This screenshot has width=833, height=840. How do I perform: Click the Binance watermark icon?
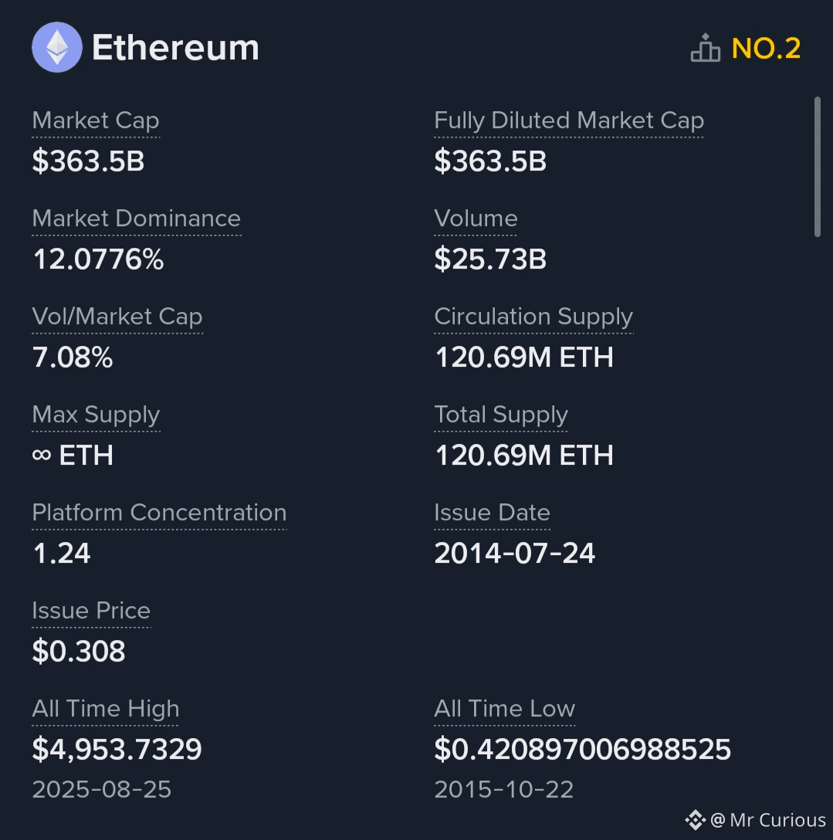pyautogui.click(x=696, y=820)
